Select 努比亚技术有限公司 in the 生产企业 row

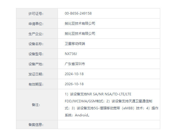pos(80,33)
